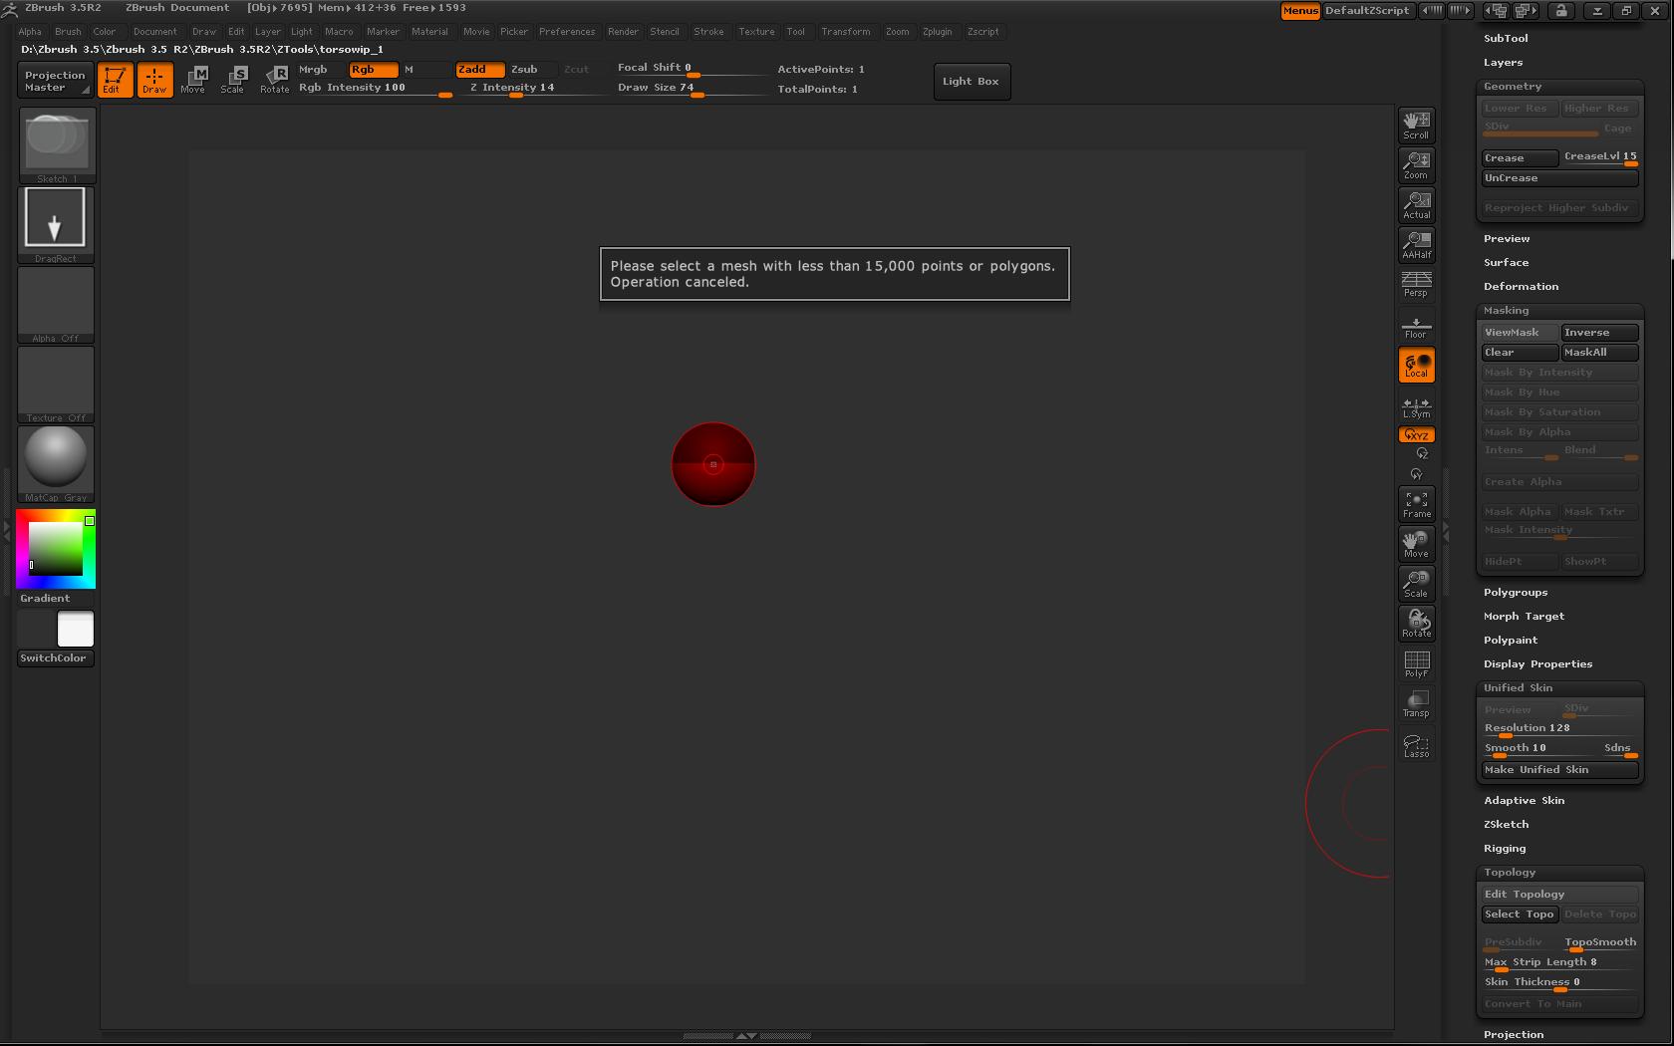Activate the Edit mode button
The height and width of the screenshot is (1046, 1674).
(x=114, y=80)
